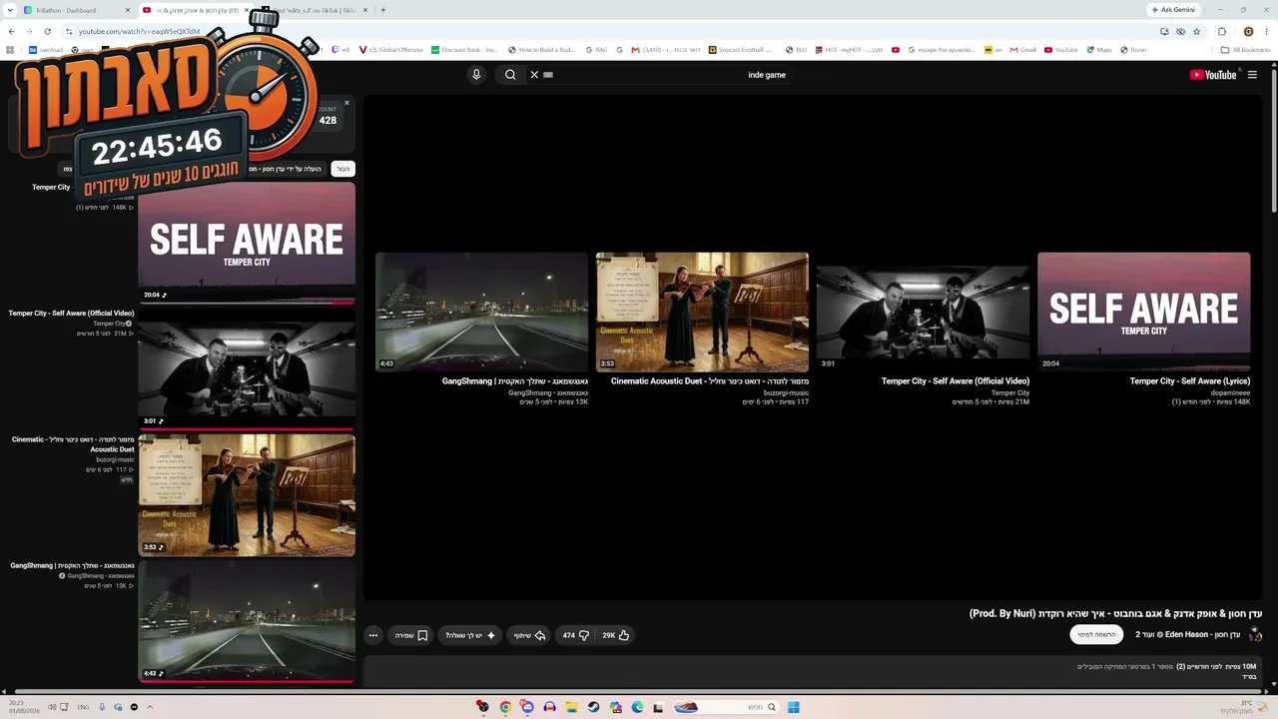Expand the tab search dropdown arrow
Screen dimensions: 1278x719
coord(9,10)
